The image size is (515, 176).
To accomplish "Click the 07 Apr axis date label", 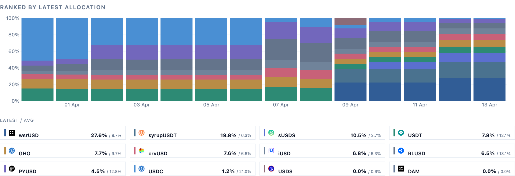I will (281, 105).
